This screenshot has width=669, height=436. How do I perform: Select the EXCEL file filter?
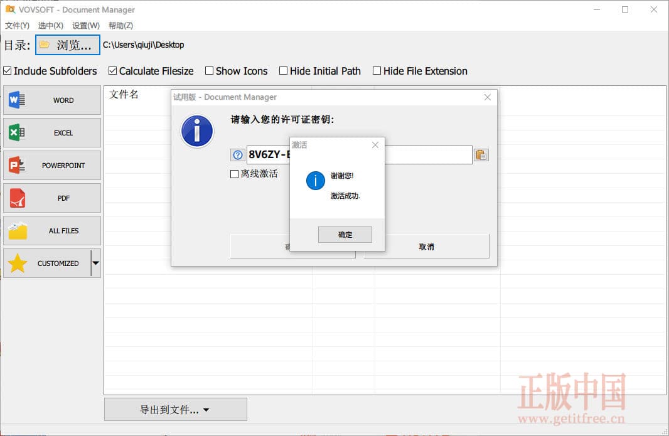52,132
